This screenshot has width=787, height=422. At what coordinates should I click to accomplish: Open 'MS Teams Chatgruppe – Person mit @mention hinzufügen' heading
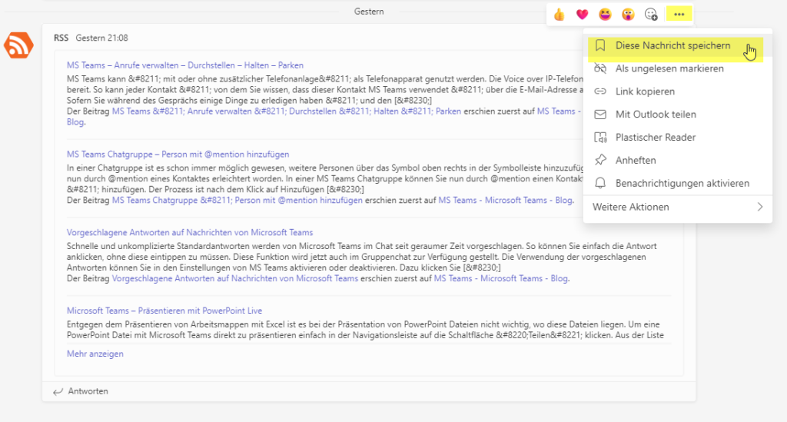178,155
